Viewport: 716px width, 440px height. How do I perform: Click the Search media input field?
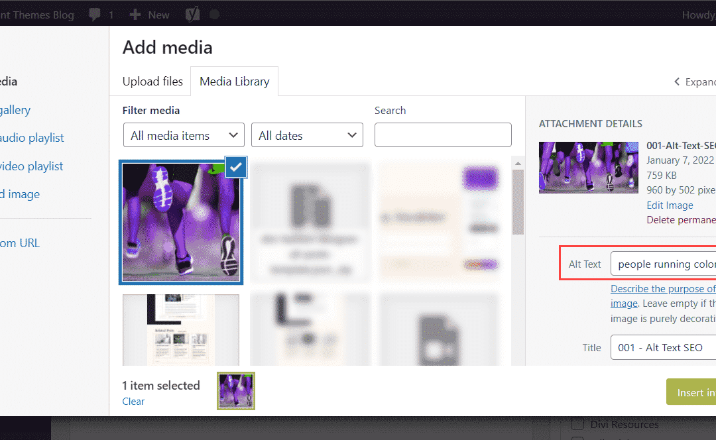[x=443, y=135]
